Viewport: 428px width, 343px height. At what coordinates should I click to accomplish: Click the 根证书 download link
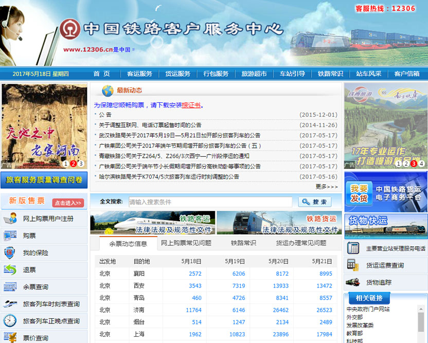(x=191, y=105)
